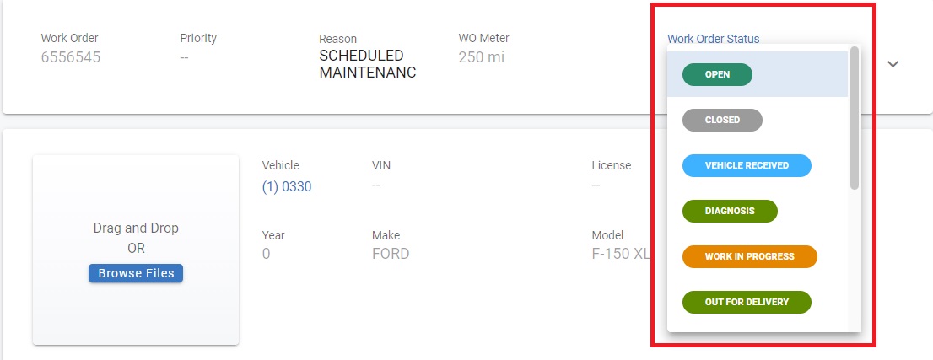
Task: Click the Make value FORD
Action: pos(391,253)
